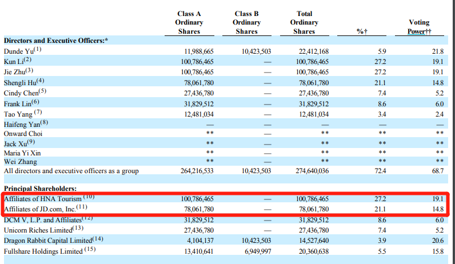This screenshot has height=264, width=455.
Task: Select the Class A Ordinary Shares header
Action: [x=189, y=22]
